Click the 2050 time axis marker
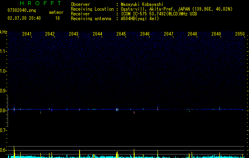Image resolution: width=249 pixels, height=158 pixels. pyautogui.click(x=240, y=34)
